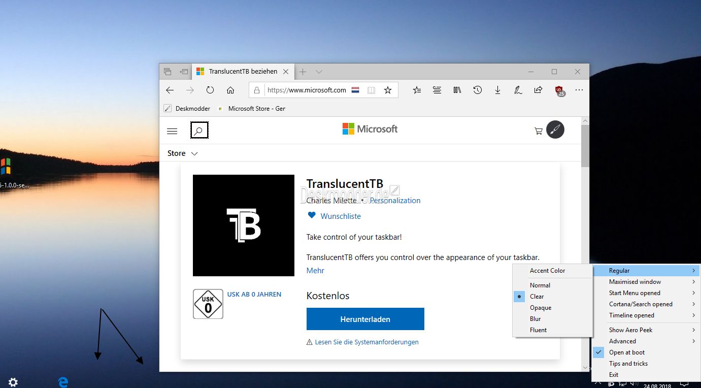Expand the Regular submenu

tap(646, 271)
